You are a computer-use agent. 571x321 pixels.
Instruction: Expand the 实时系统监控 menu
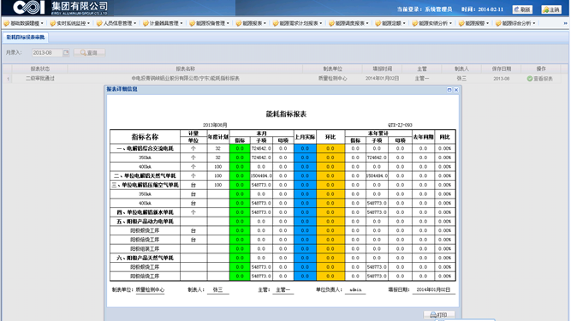(x=70, y=23)
